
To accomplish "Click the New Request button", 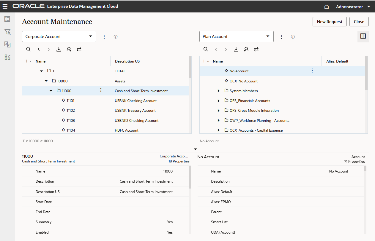I will pyautogui.click(x=330, y=22).
